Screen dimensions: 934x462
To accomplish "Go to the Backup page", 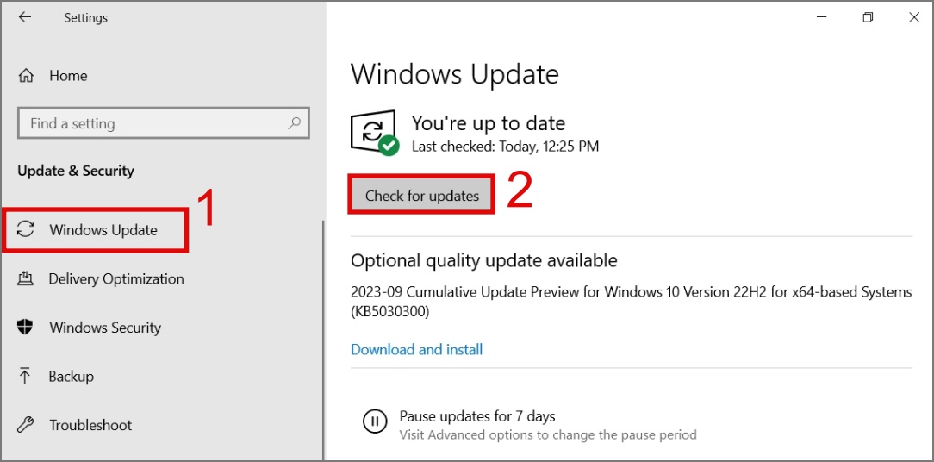I will coord(72,377).
